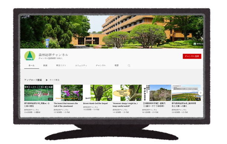
Task: Open the coastal forest aerial thumbnail
Action: (186, 93)
